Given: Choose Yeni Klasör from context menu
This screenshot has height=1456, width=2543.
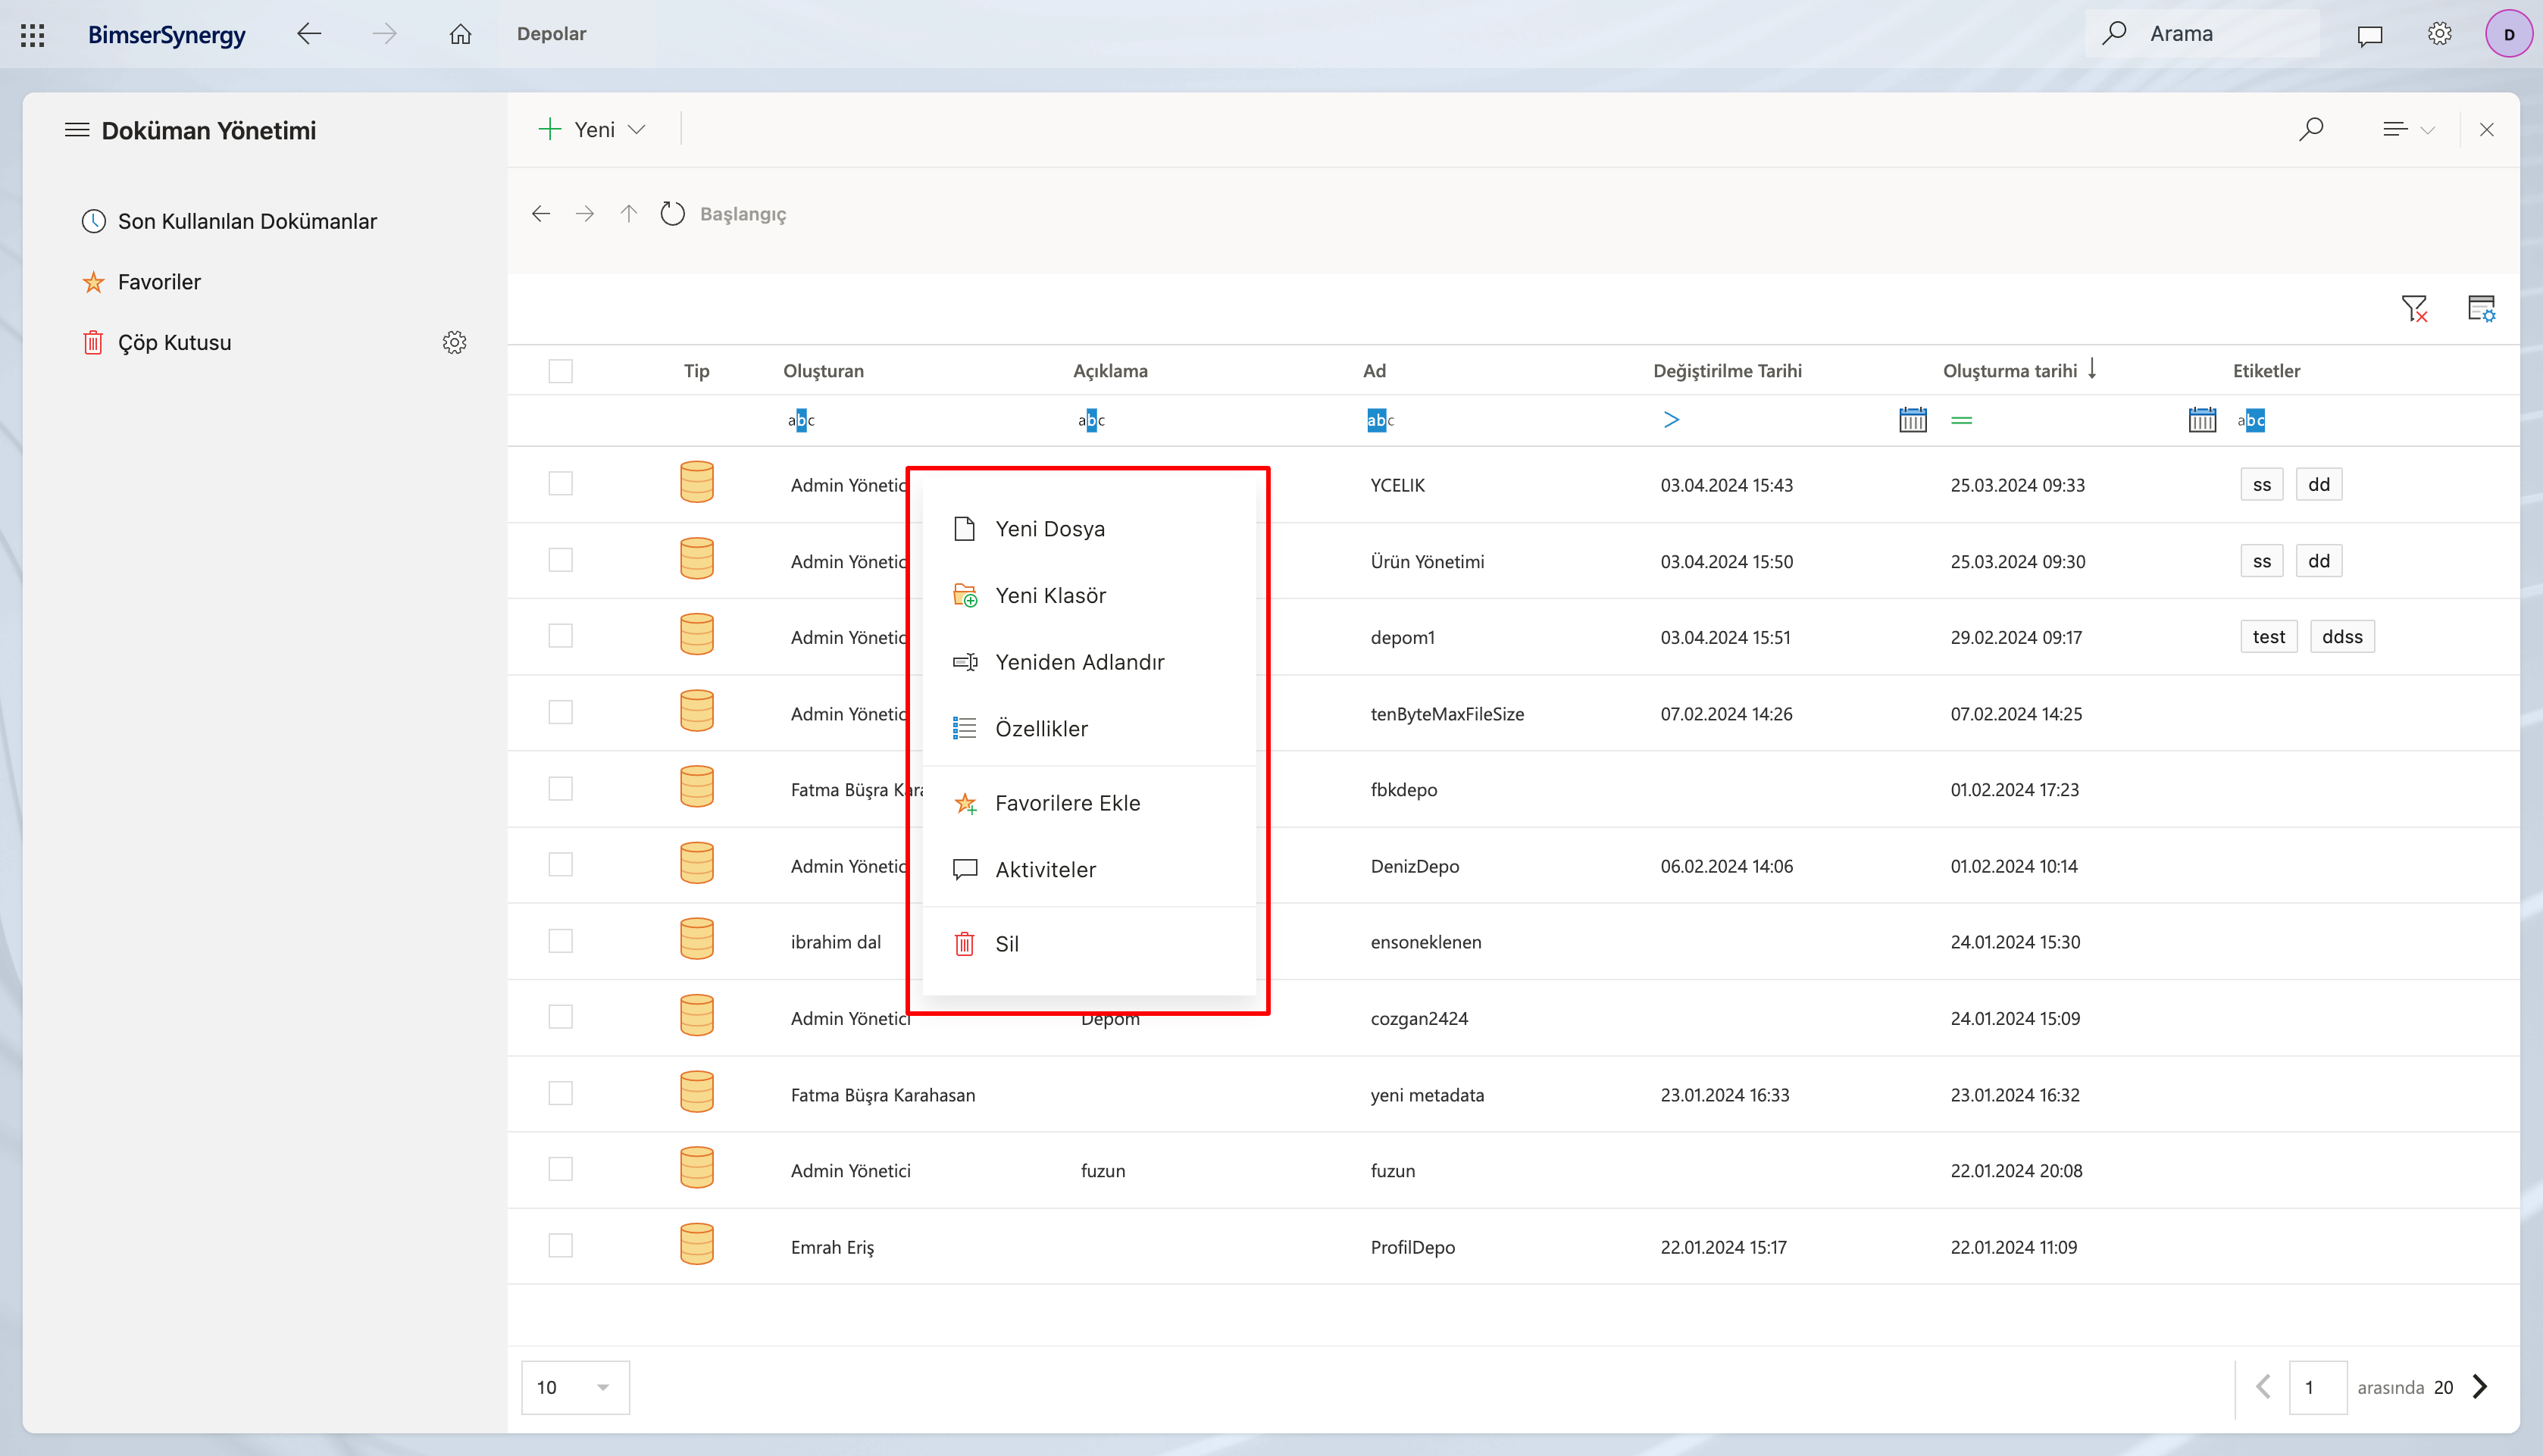Looking at the screenshot, I should [x=1088, y=596].
